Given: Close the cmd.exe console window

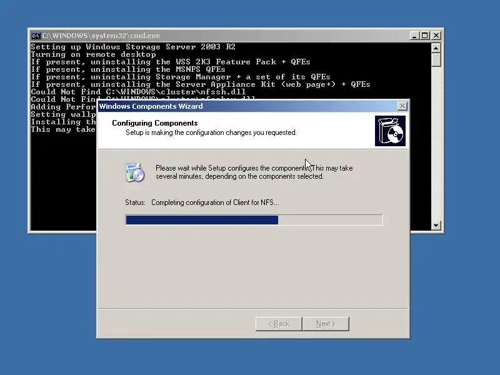Looking at the screenshot, I should pyautogui.click(x=436, y=36).
